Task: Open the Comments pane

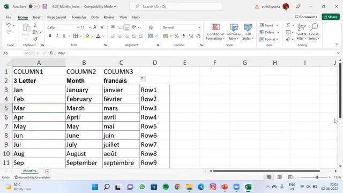Action: (x=306, y=17)
